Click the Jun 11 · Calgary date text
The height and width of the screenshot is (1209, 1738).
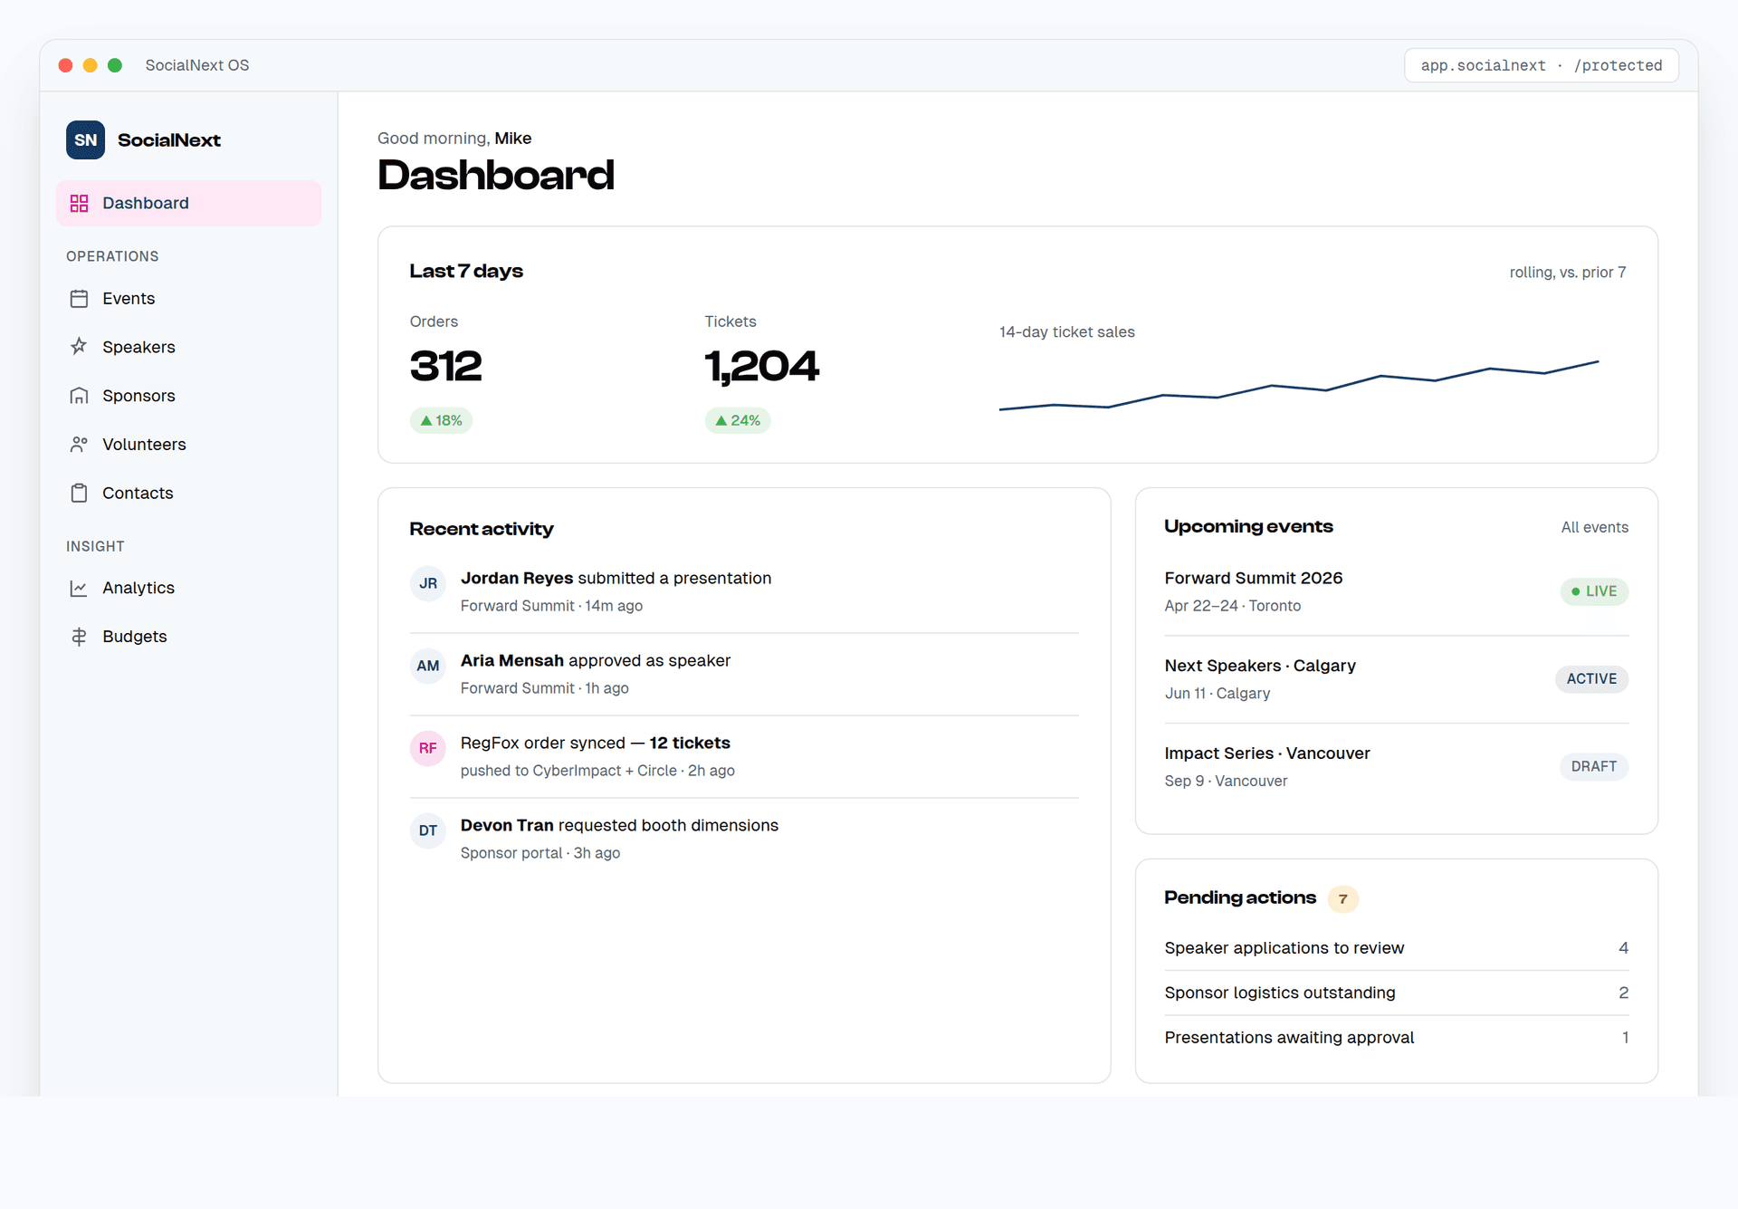coord(1217,694)
